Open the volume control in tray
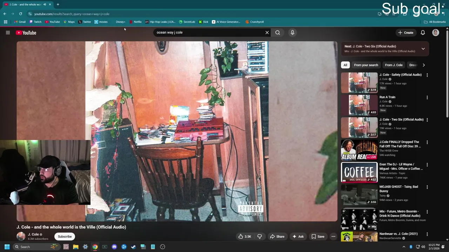The height and width of the screenshot is (252, 449). click(x=423, y=247)
